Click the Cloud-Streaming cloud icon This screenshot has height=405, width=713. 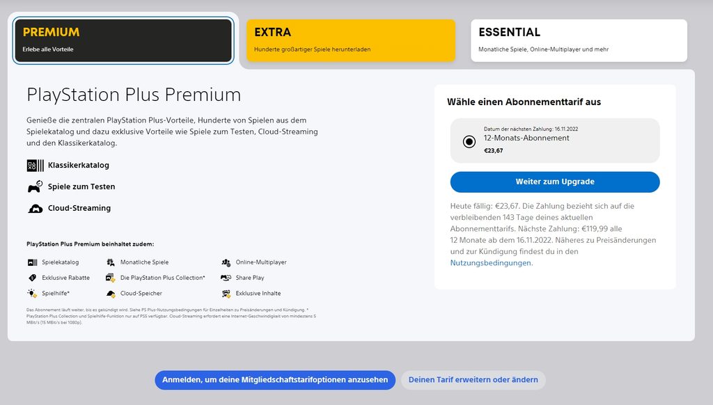(35, 208)
